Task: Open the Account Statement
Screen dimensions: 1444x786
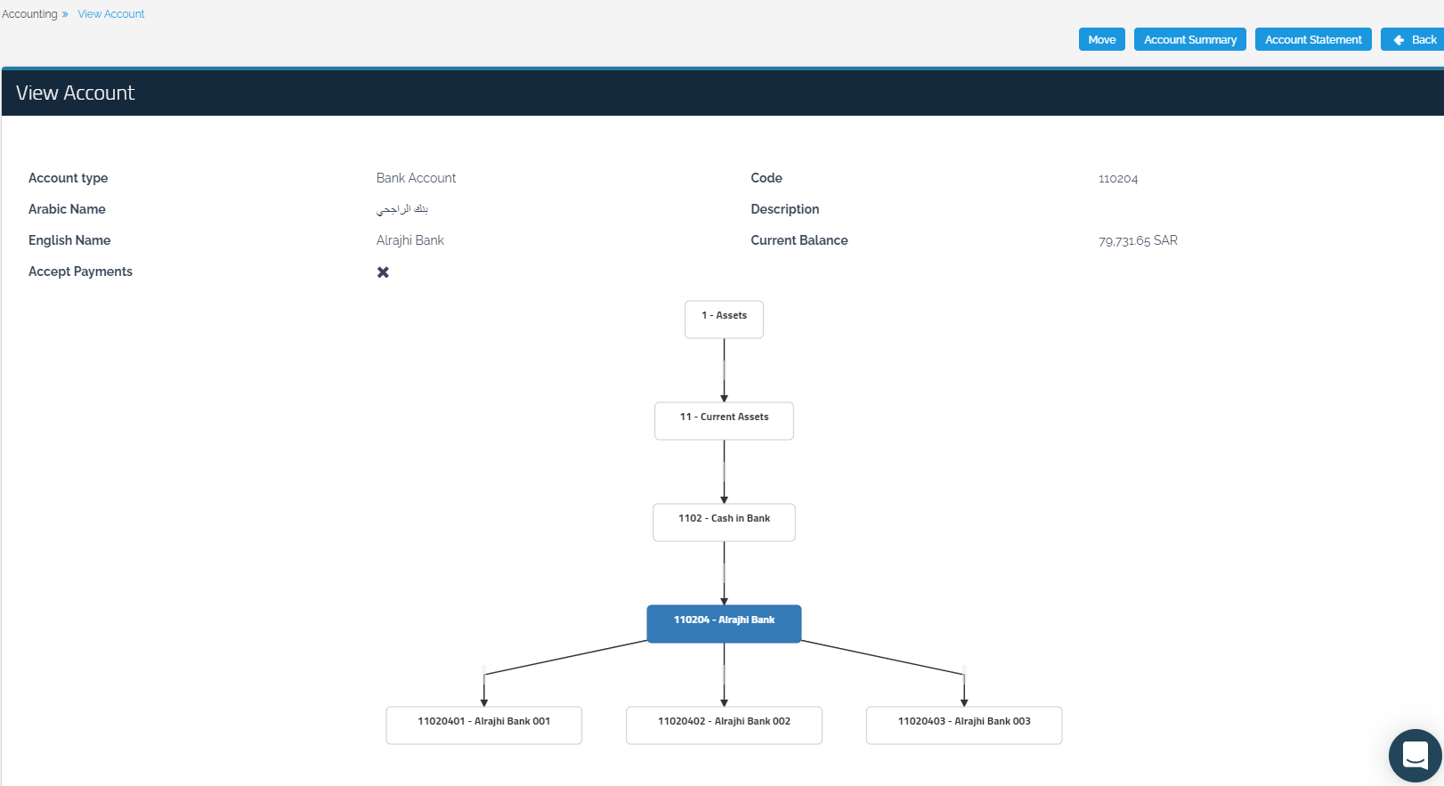Action: click(1312, 40)
